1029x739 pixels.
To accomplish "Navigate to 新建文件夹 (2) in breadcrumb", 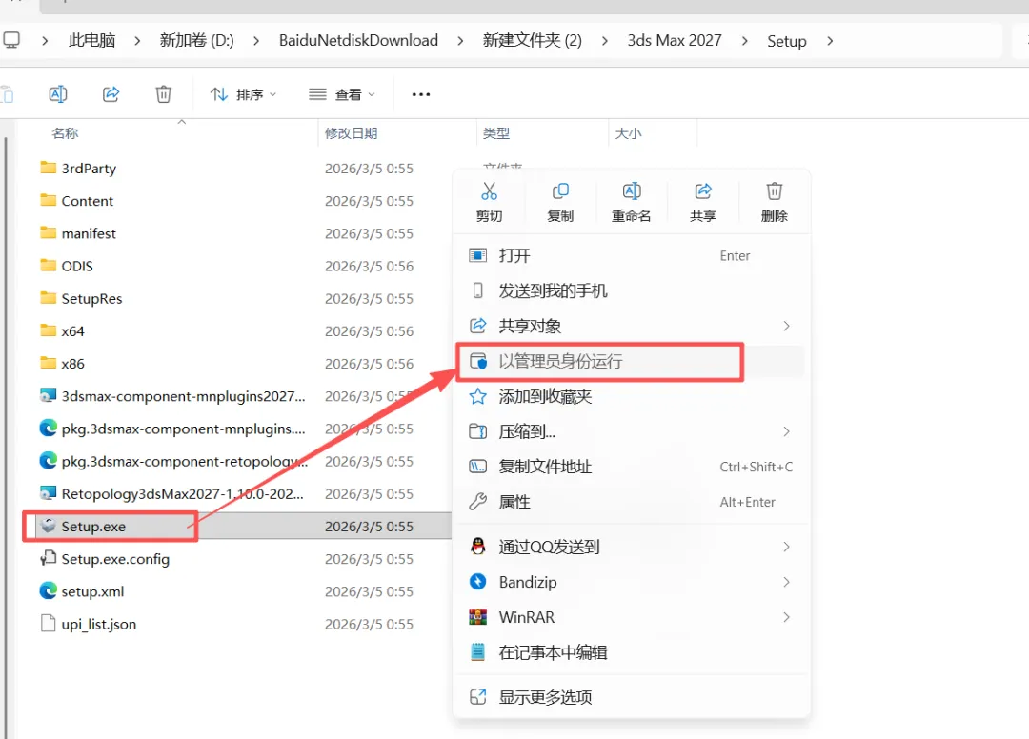I will (533, 41).
